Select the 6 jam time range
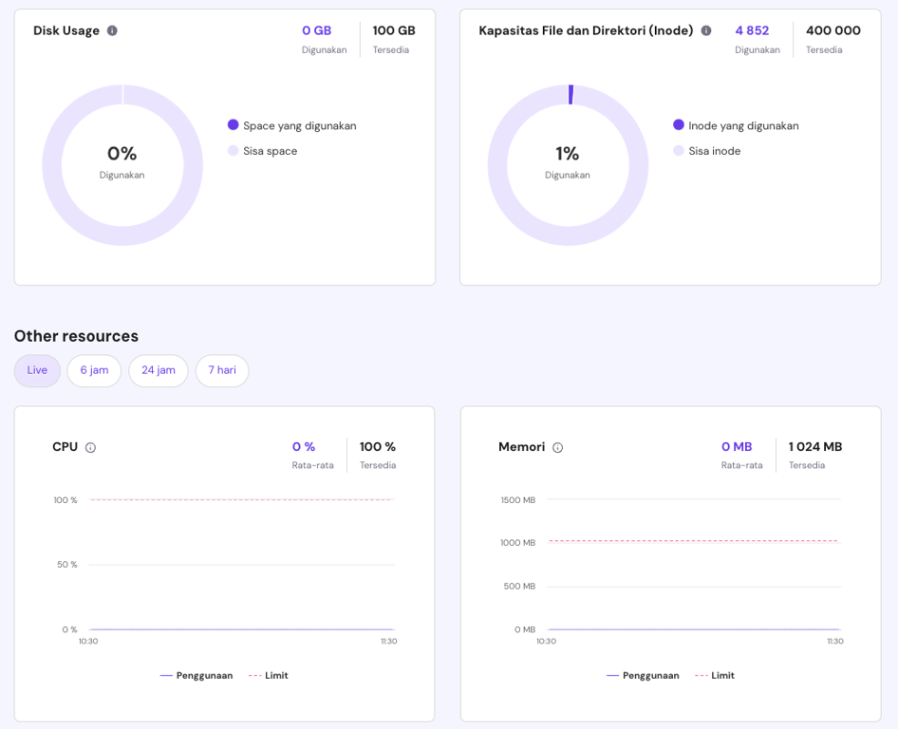 93,371
